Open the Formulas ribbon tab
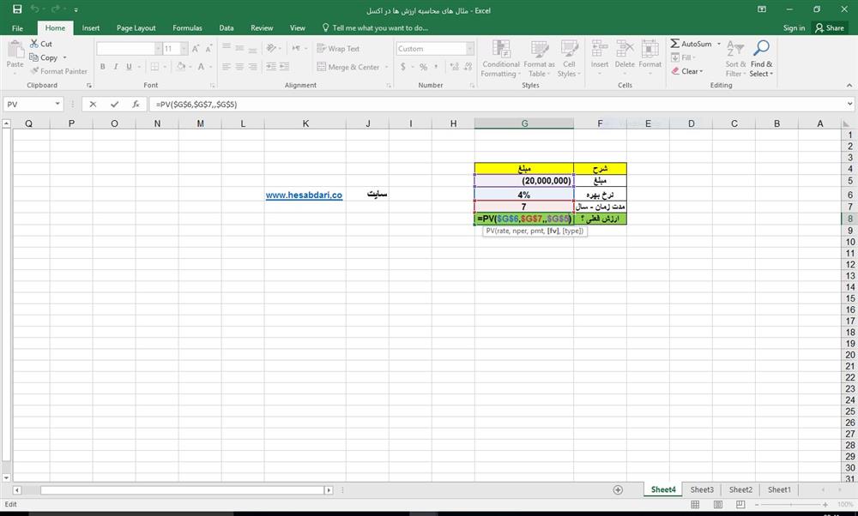Screen dimensions: 858x516 pos(187,27)
